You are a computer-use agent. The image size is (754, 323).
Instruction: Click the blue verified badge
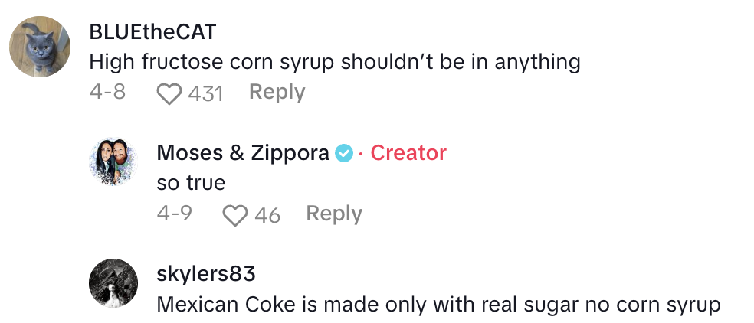tap(344, 153)
